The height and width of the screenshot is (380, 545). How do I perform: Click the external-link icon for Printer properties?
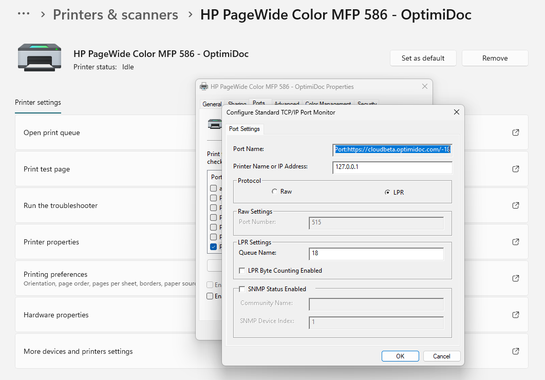[x=516, y=242]
